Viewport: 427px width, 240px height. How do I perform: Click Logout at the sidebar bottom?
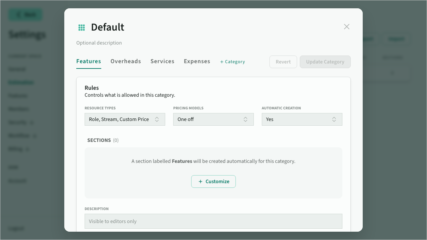tap(16, 229)
